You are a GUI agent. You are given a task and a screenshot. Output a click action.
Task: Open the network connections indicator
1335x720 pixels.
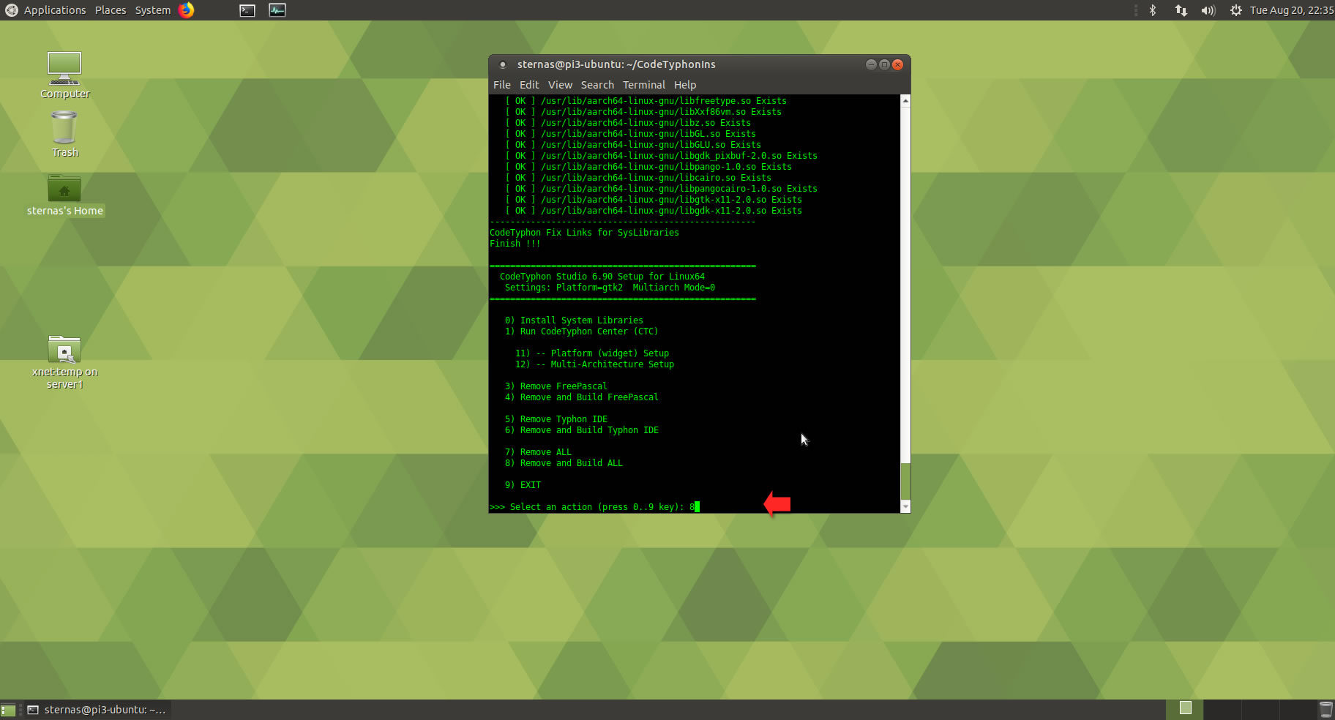(x=1181, y=10)
